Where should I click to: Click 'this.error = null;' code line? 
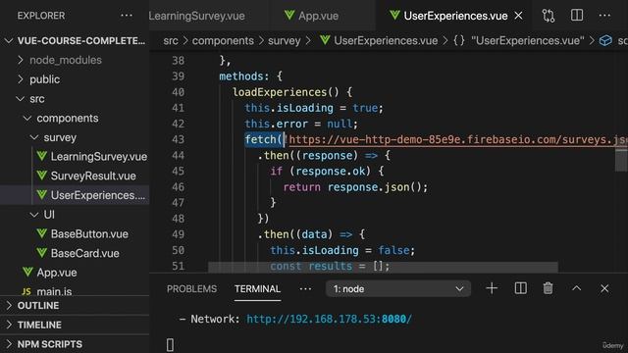[301, 124]
